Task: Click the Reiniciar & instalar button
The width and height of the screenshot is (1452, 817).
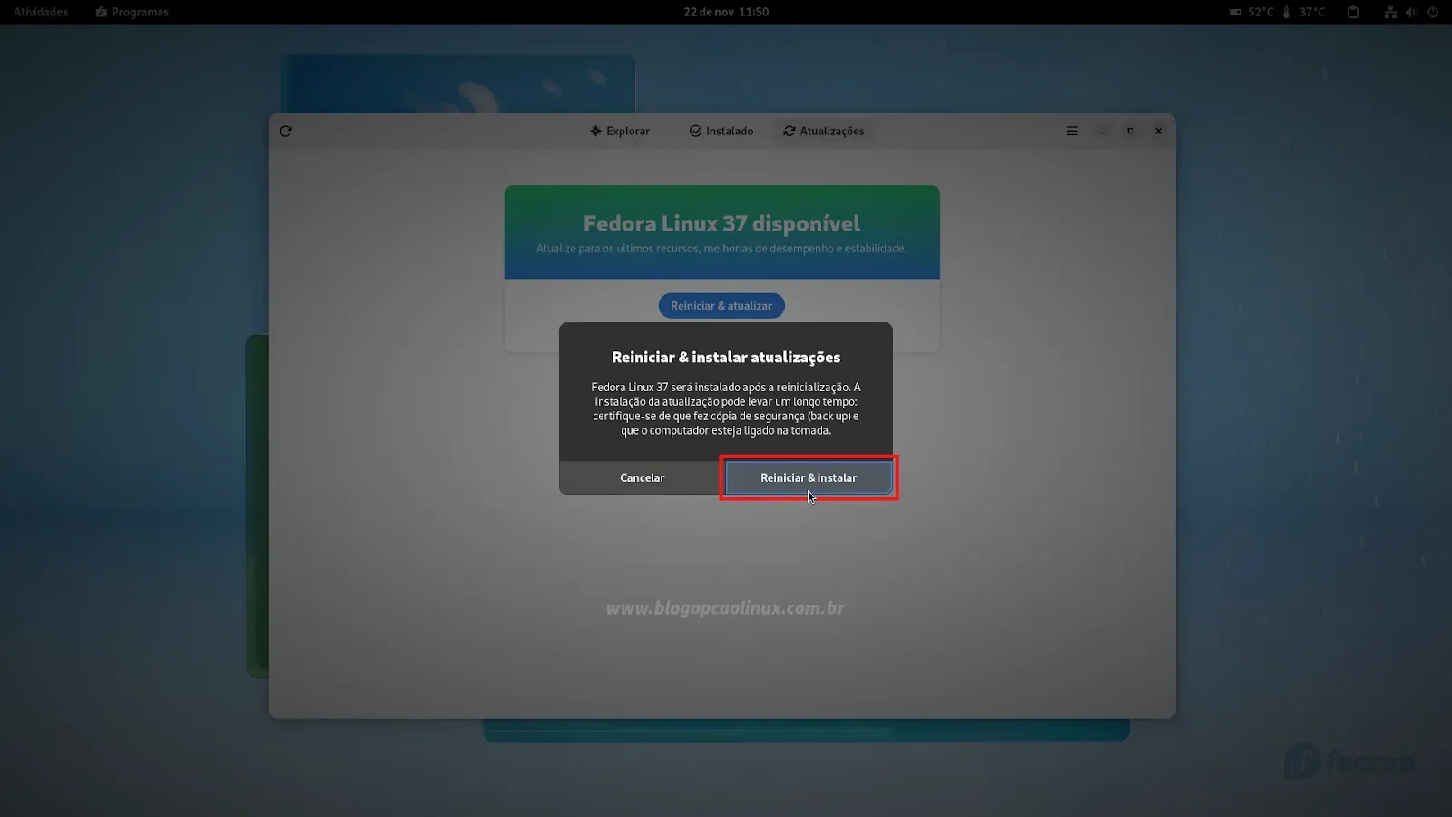Action: pos(809,477)
